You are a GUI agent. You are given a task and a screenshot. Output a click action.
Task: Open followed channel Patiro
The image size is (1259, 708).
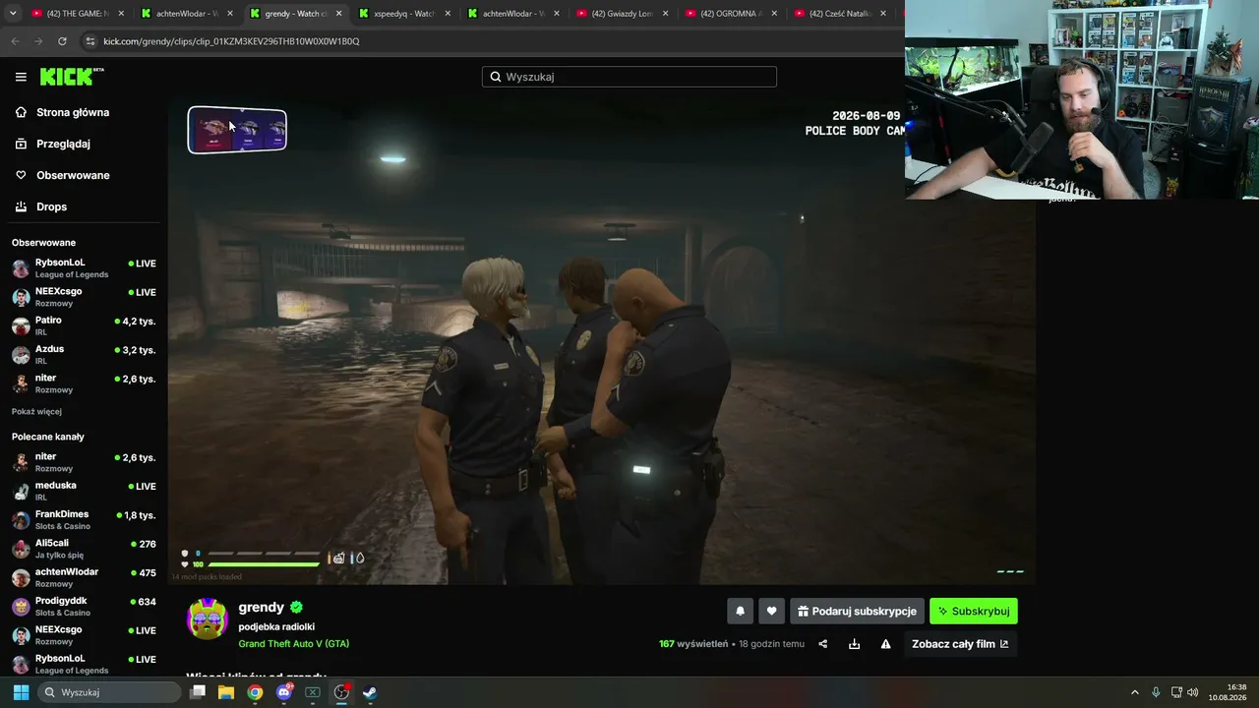(84, 325)
